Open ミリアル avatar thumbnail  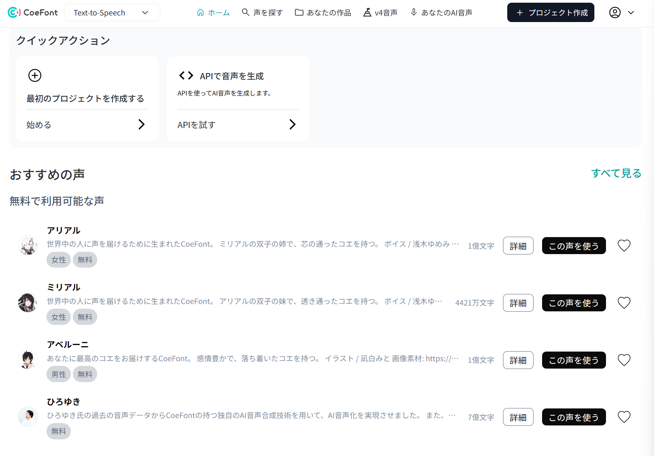coord(28,302)
